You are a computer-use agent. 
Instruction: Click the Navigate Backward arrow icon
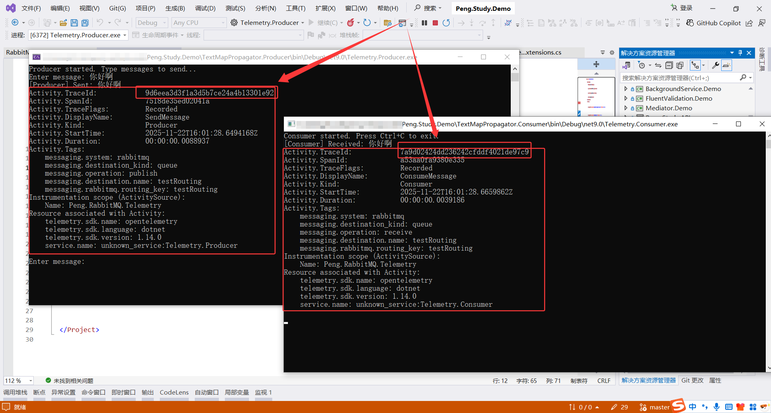tap(15, 23)
